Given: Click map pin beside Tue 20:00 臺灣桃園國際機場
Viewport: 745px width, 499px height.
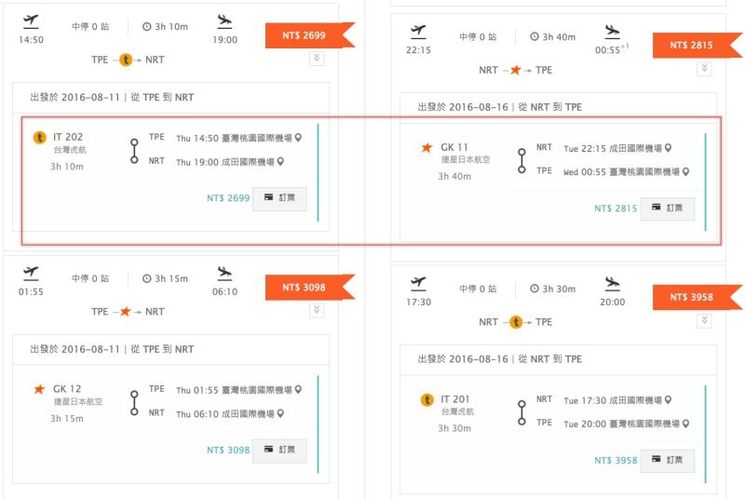Looking at the screenshot, I should point(686,423).
